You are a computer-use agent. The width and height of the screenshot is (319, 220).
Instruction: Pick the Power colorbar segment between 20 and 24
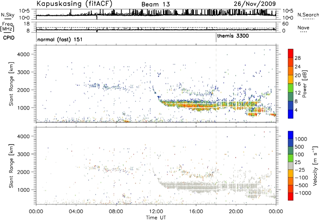pos(291,71)
